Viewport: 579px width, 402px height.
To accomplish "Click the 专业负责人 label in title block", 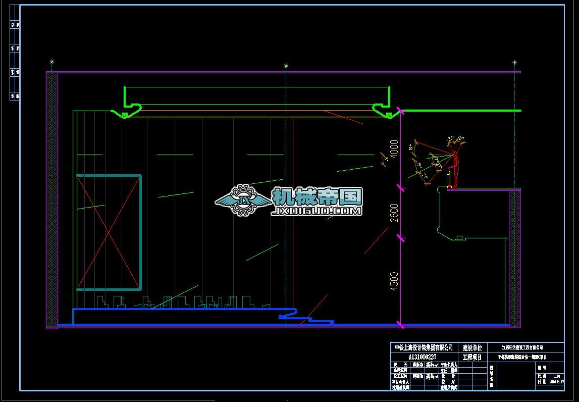I will 449,364.
